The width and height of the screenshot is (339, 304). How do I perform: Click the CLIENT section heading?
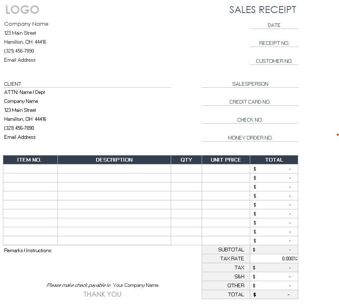[13, 84]
